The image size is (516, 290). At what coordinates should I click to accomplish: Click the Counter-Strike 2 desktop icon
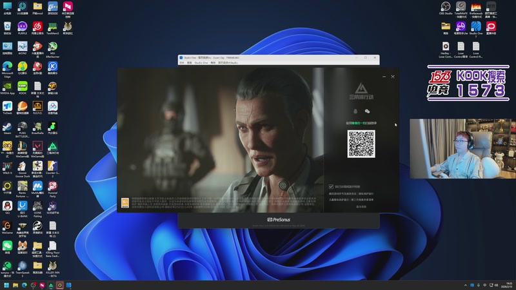pos(53,169)
